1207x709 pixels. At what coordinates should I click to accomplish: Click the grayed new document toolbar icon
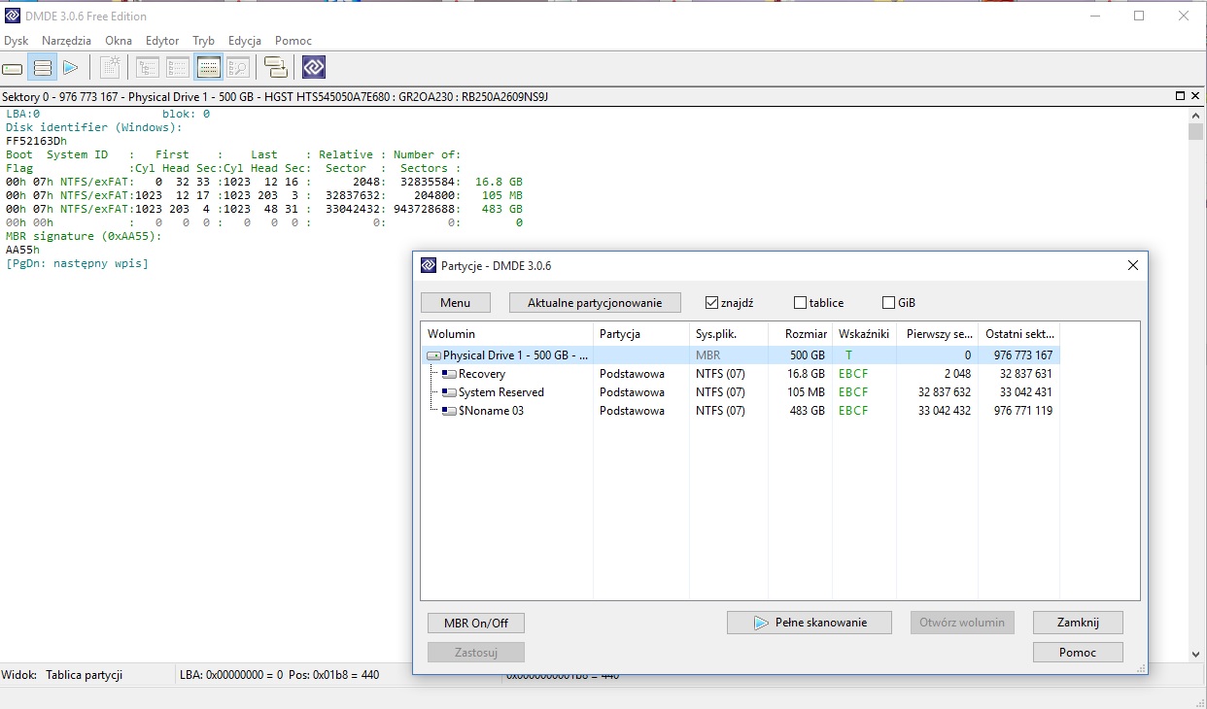(x=111, y=68)
